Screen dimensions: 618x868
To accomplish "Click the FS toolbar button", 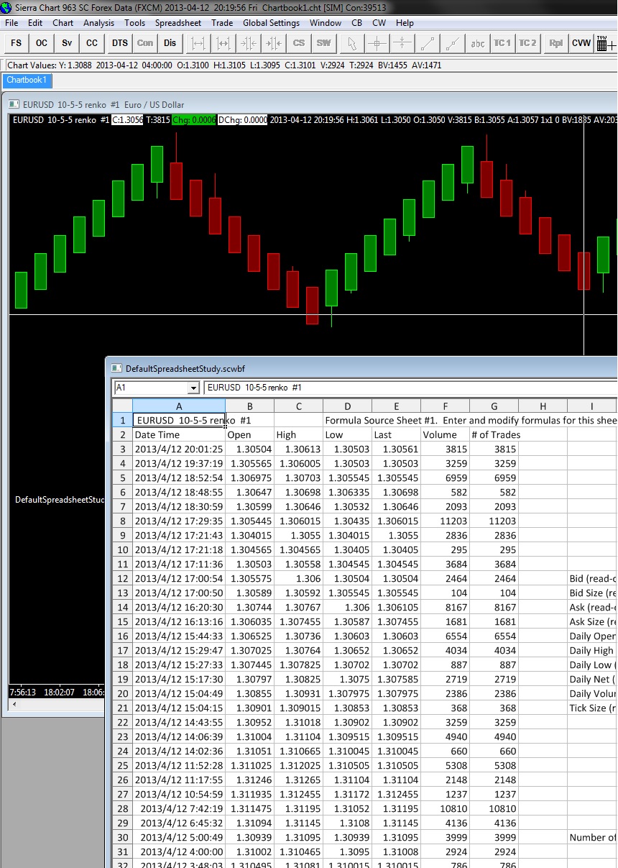I will coord(16,43).
